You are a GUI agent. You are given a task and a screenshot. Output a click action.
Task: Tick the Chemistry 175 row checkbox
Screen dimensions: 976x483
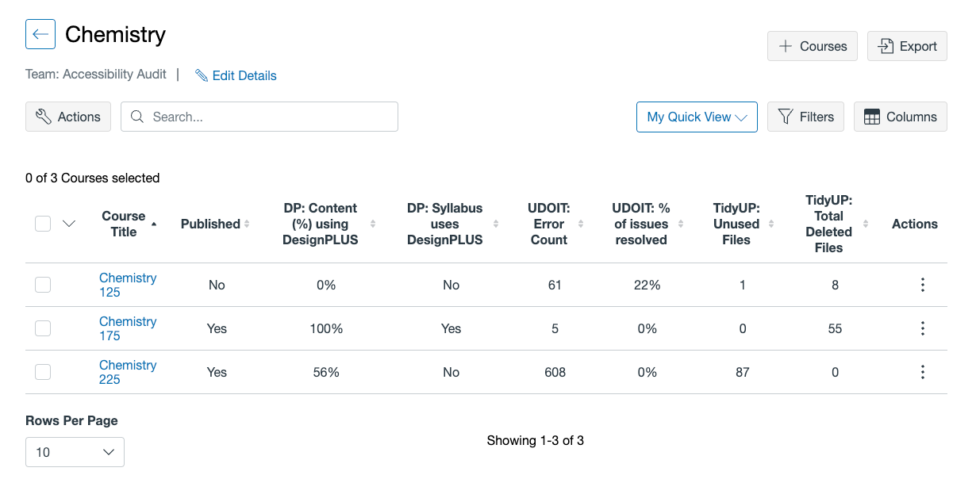click(43, 328)
